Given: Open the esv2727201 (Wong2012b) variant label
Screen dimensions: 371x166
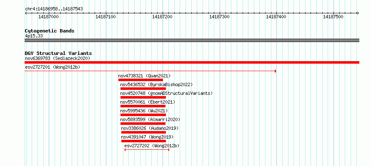Looking at the screenshot, I should [53, 67].
